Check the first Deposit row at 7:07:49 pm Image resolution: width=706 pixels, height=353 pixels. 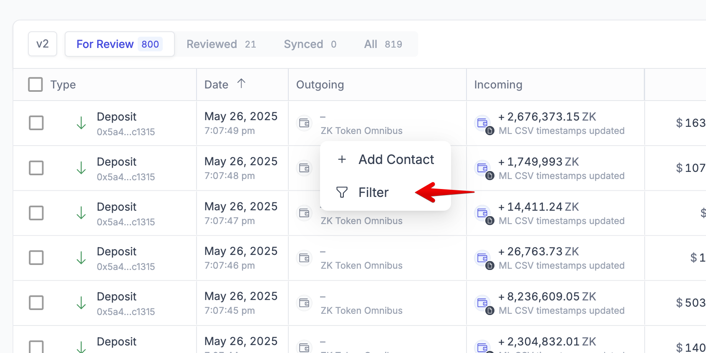coord(36,123)
